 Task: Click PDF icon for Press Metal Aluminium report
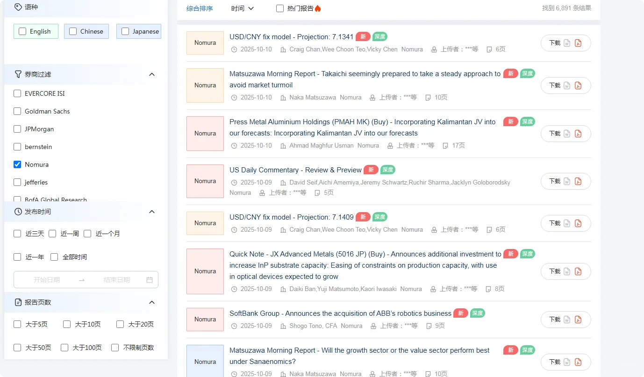coord(578,134)
